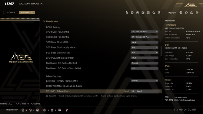The width and height of the screenshot is (203, 114).
Task: Click the date and time 15:12 Mon Oct 21, 2024
Action: (184, 110)
